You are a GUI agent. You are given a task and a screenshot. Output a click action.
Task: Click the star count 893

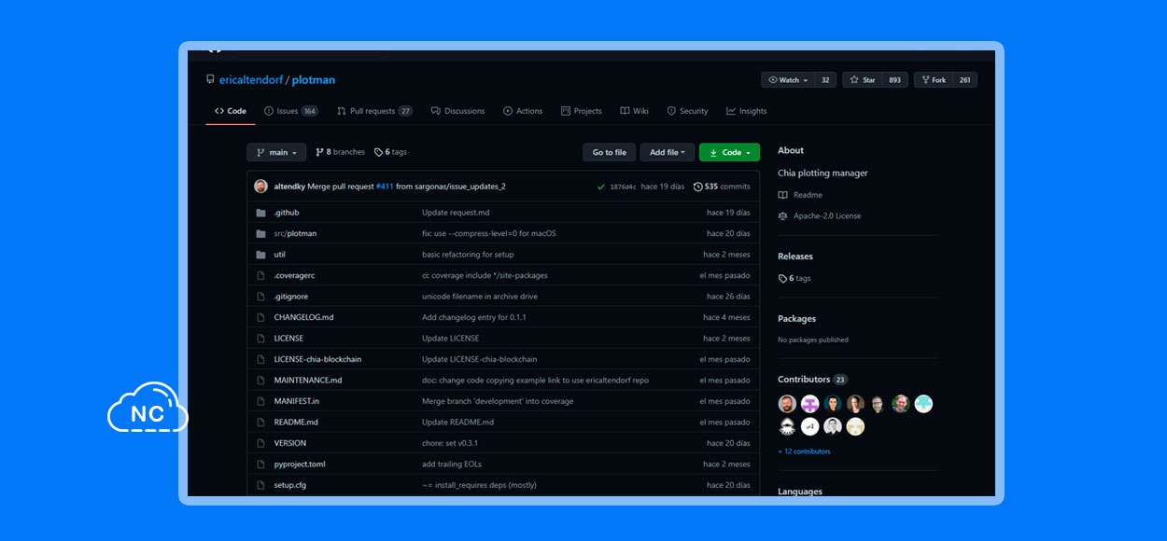tap(894, 80)
